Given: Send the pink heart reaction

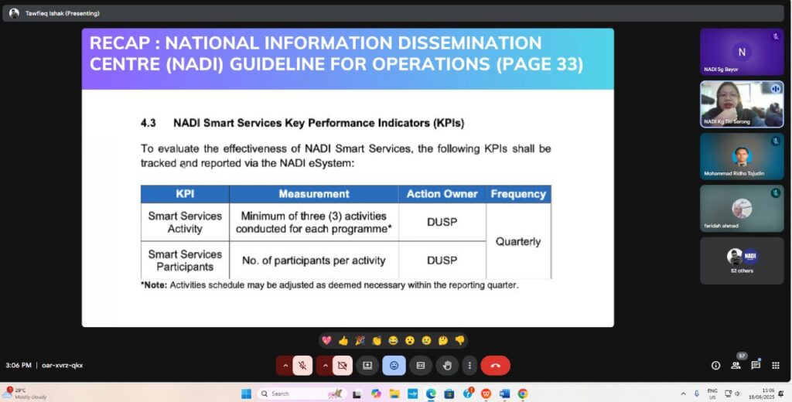Looking at the screenshot, I should coord(327,340).
